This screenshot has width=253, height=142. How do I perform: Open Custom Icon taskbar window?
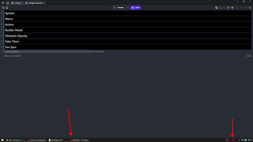click(x=37, y=140)
